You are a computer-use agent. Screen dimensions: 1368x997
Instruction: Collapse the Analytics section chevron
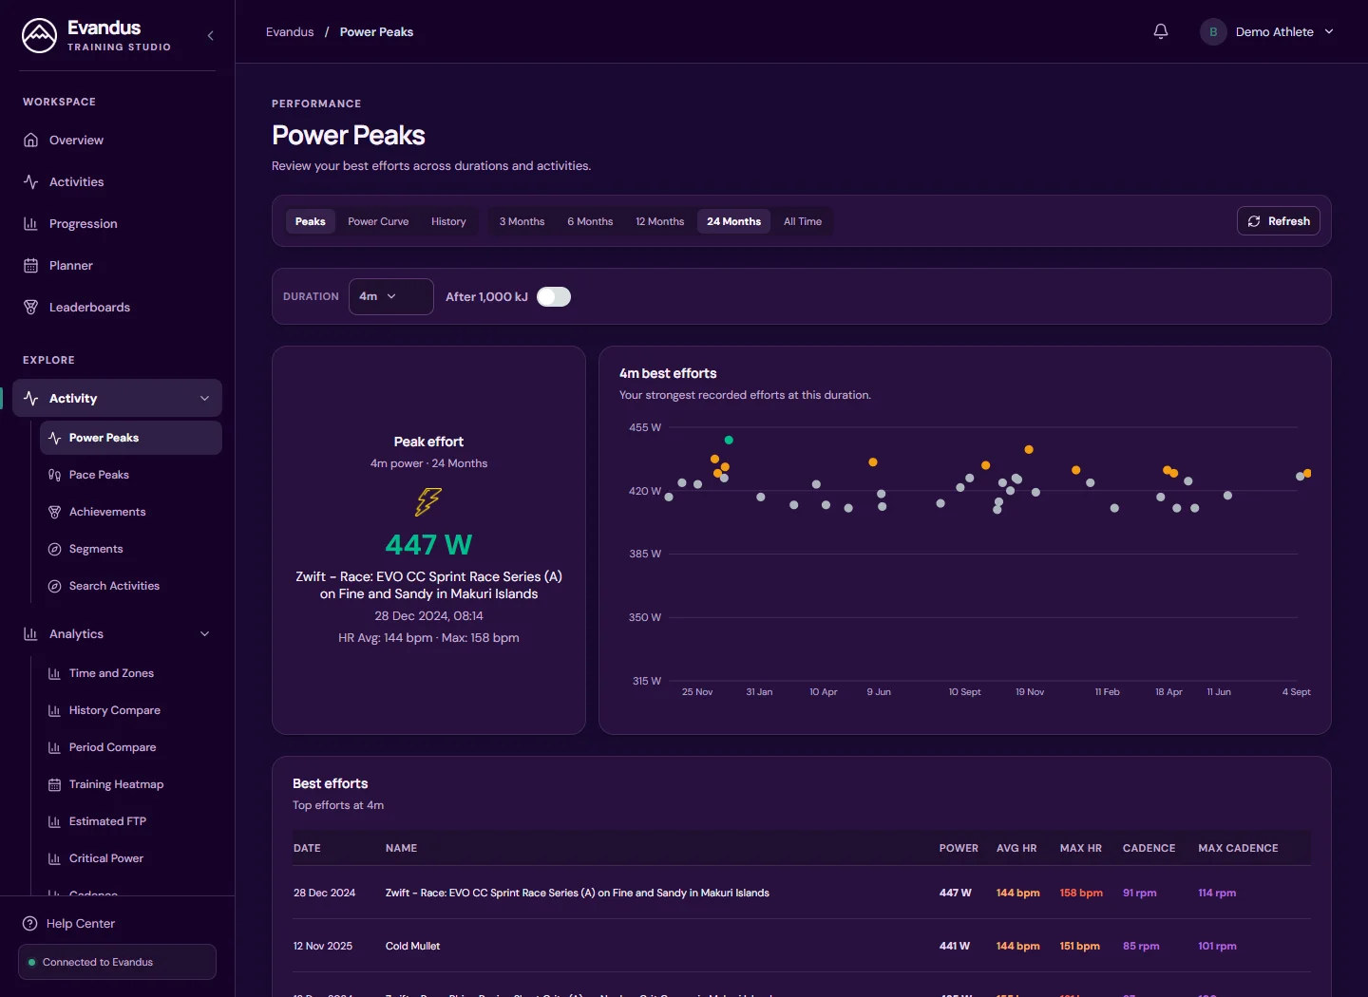point(204,633)
